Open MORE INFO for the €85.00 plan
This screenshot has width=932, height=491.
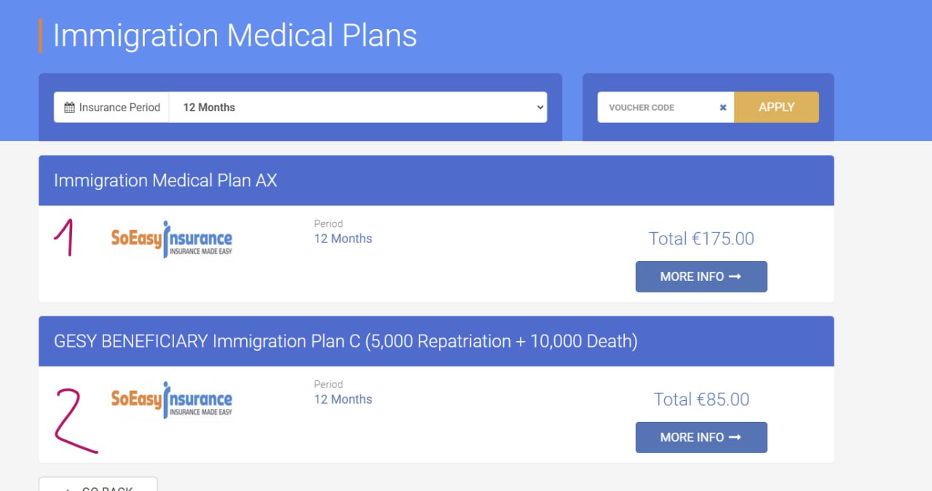click(701, 437)
